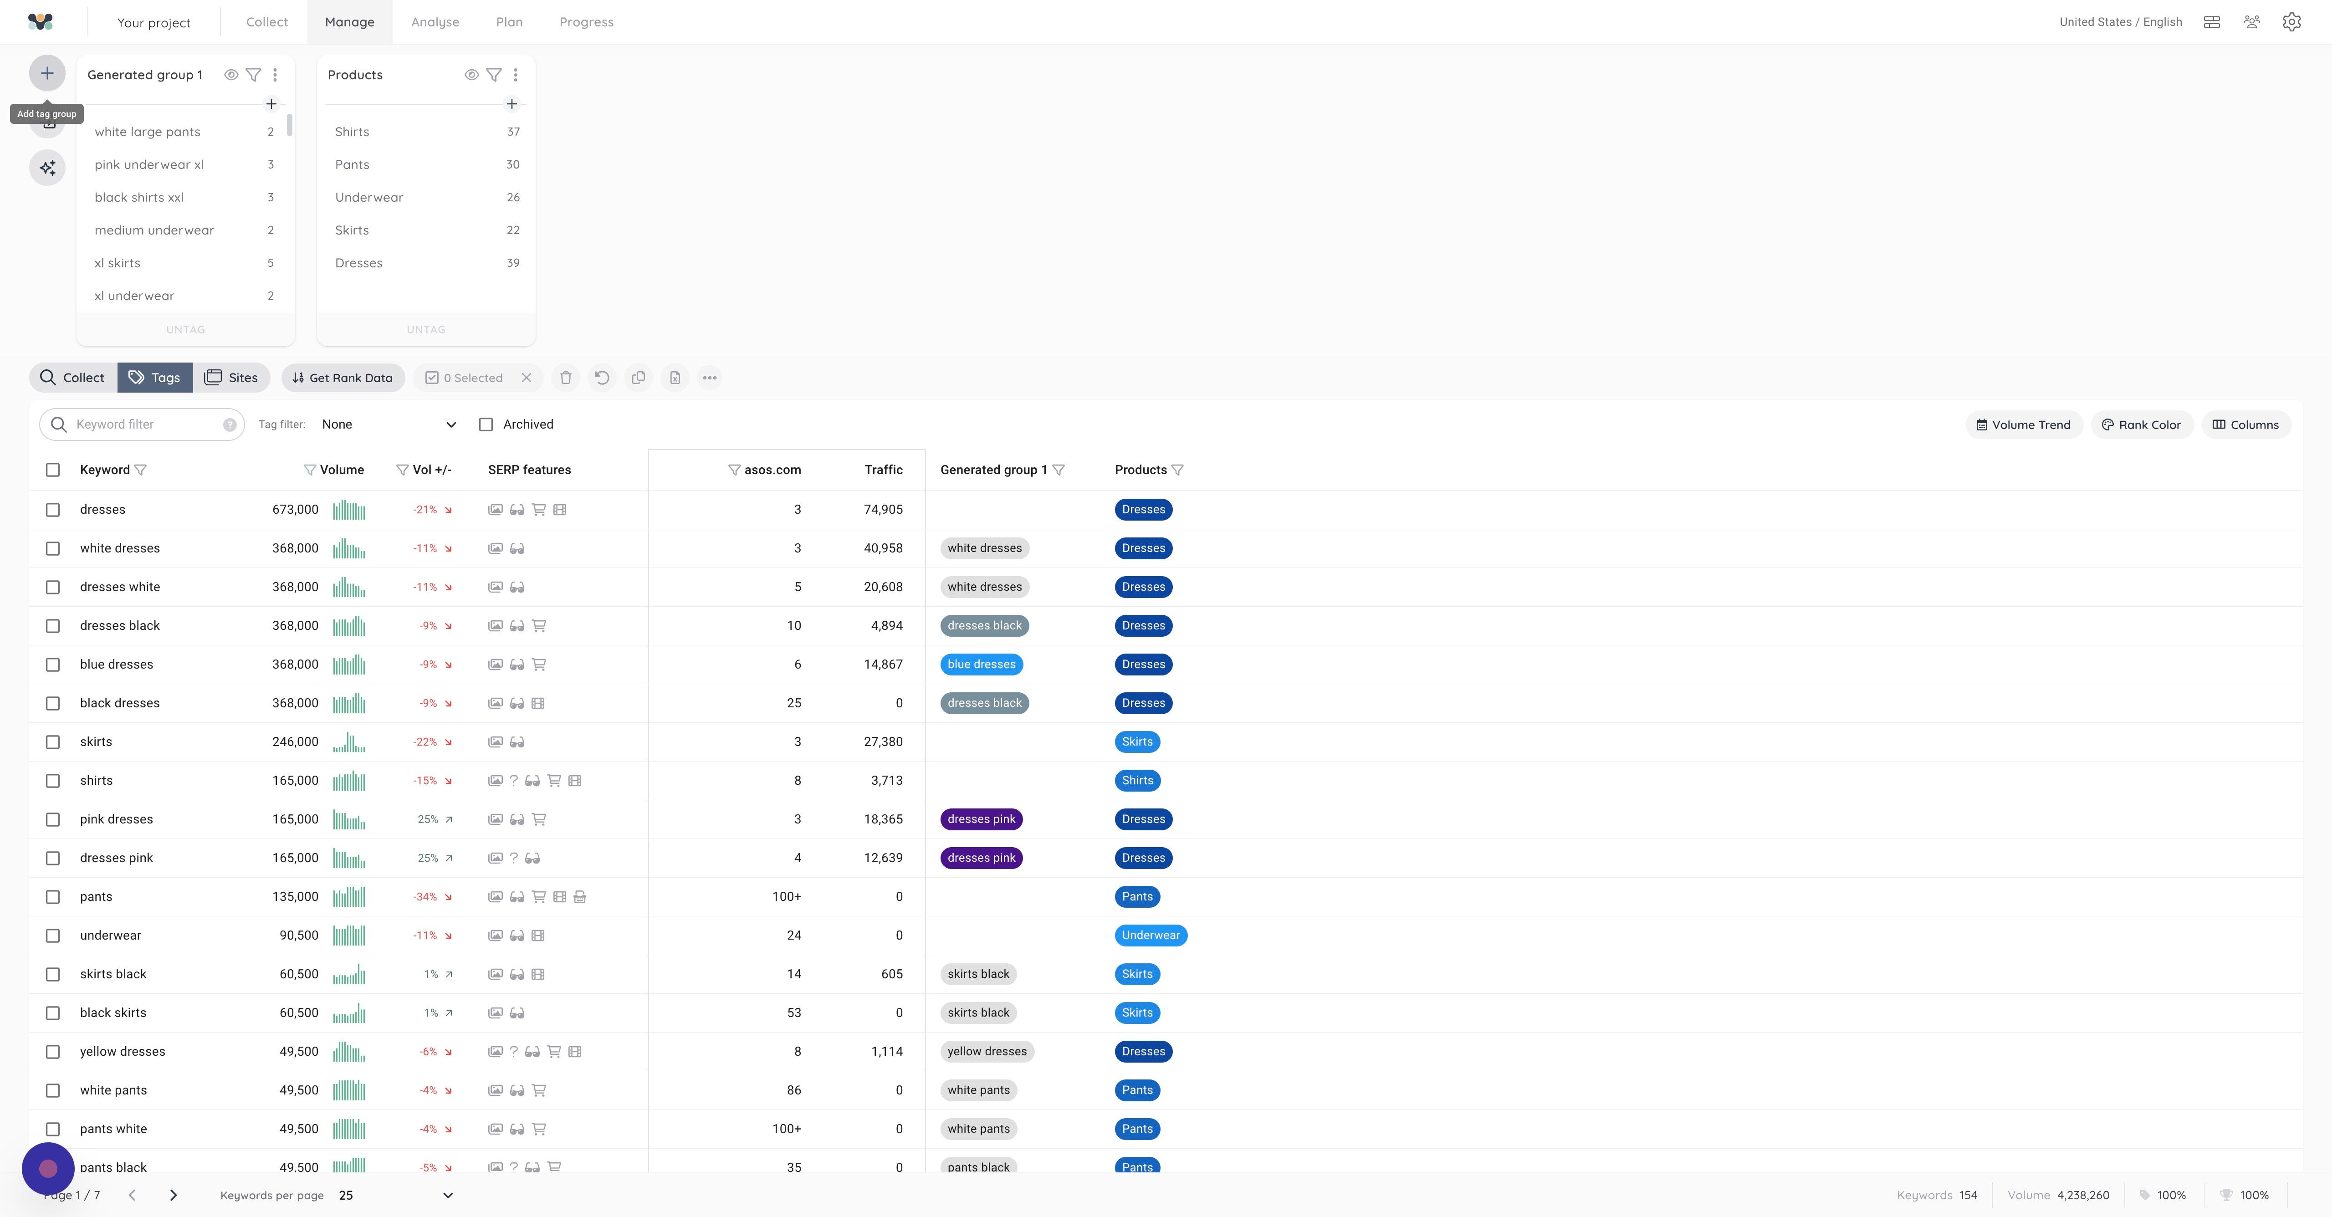
Task: Select checkbox for 'underwear' row
Action: (x=52, y=936)
